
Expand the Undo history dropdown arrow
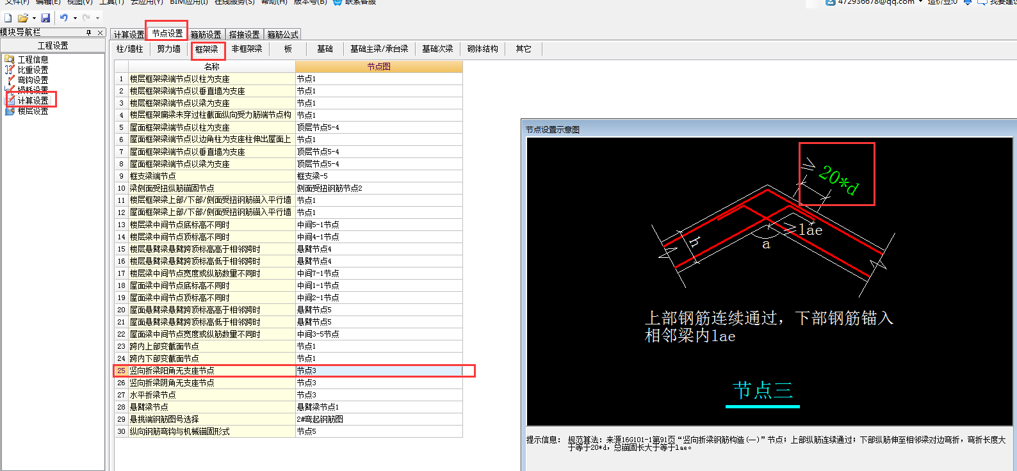click(x=75, y=18)
